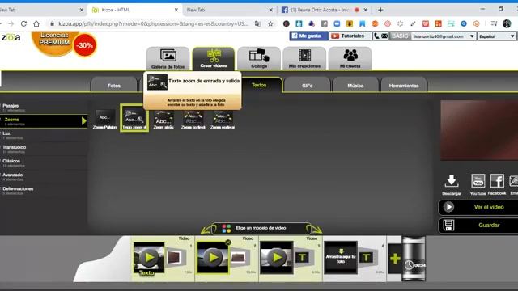518x291 pixels.
Task: Click the Licencias Premium -30% banner
Action: click(65, 44)
